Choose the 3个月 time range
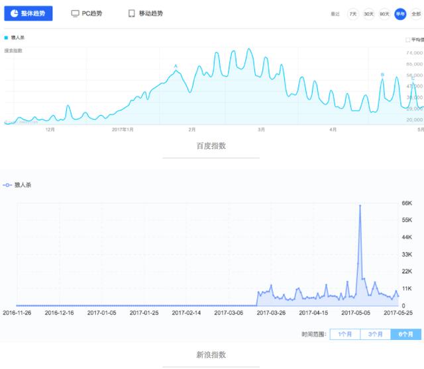Image resolution: width=424 pixels, height=369 pixels. click(x=376, y=334)
